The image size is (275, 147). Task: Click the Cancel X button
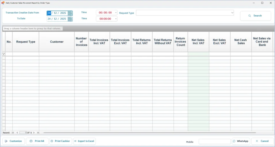(262, 141)
